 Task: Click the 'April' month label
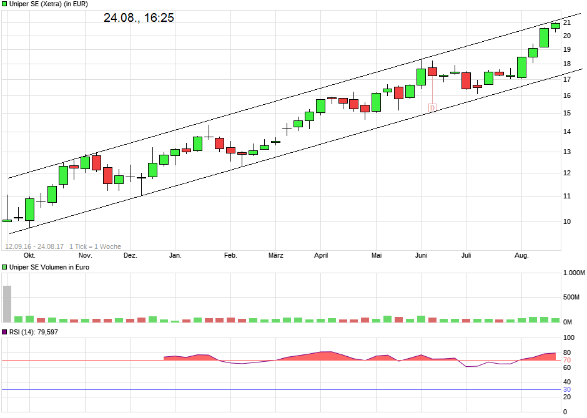click(x=321, y=255)
